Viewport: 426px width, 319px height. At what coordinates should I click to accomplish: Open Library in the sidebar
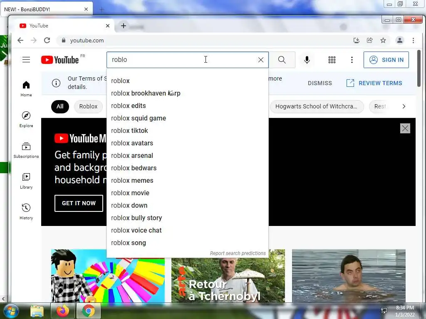tap(26, 181)
